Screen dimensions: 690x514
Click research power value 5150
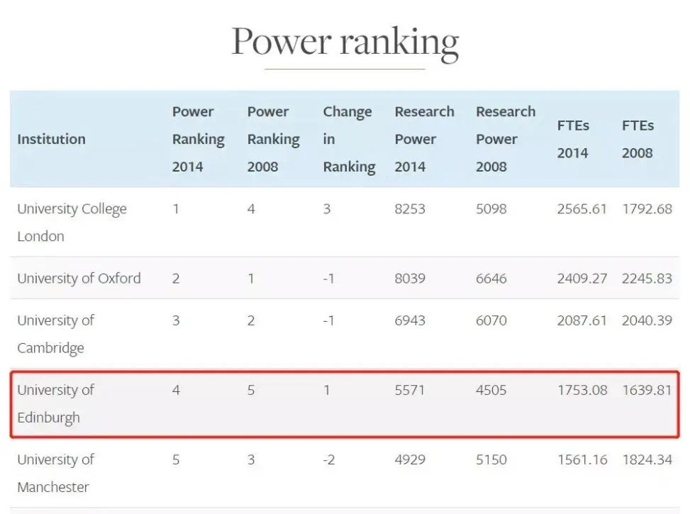tap(491, 459)
